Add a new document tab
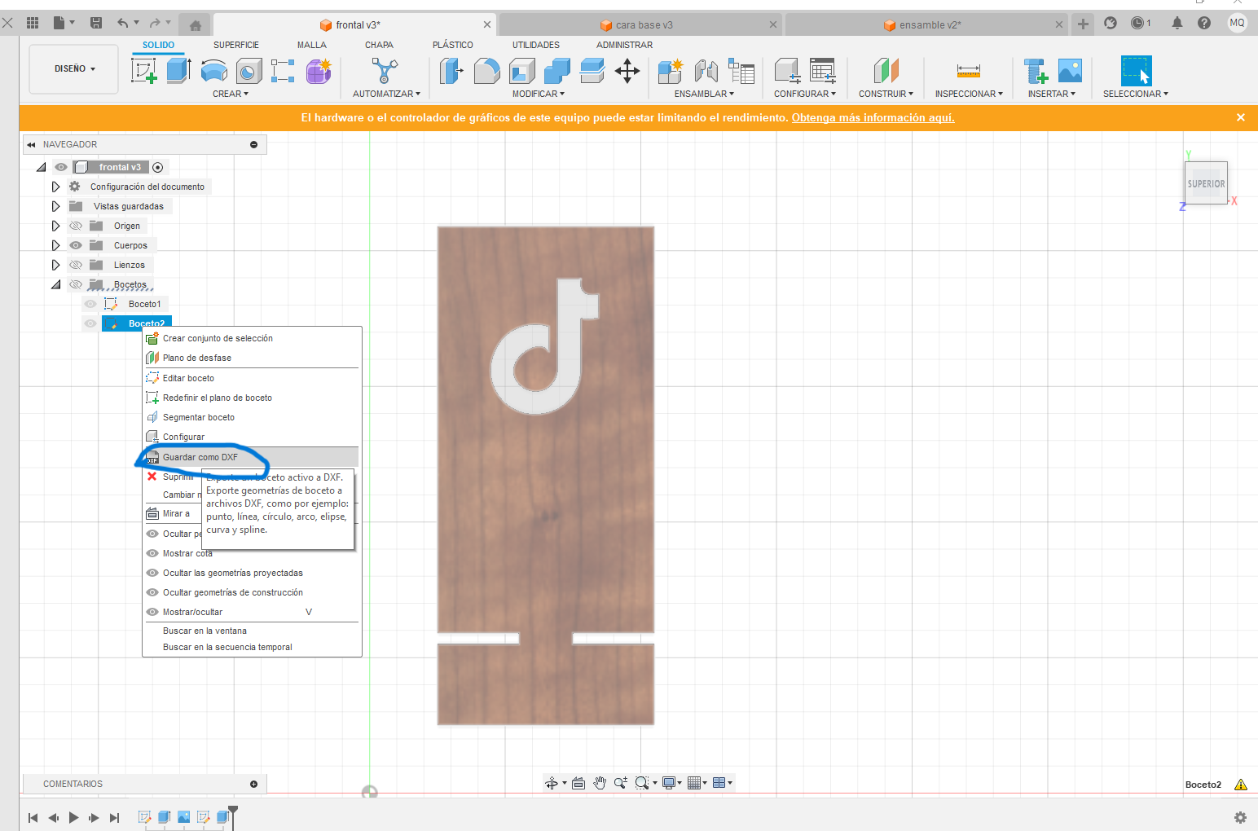Image resolution: width=1258 pixels, height=831 pixels. click(x=1083, y=24)
